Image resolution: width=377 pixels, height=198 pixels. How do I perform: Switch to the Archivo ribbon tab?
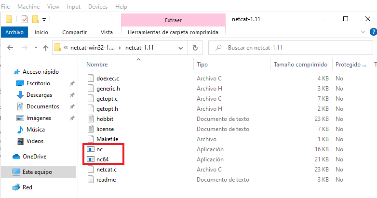[14, 32]
